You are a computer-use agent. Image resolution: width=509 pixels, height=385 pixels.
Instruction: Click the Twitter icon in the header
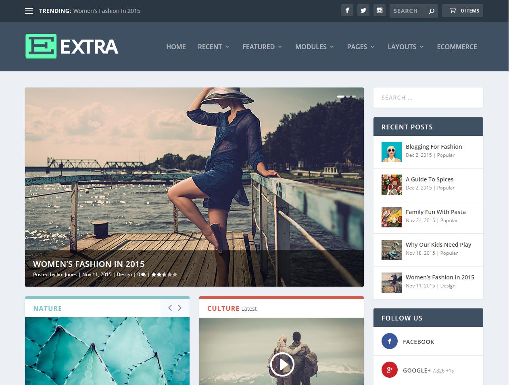363,10
